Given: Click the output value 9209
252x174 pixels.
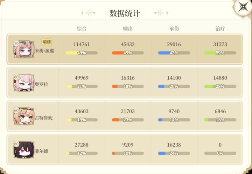Looking at the screenshot, I should 128,145.
